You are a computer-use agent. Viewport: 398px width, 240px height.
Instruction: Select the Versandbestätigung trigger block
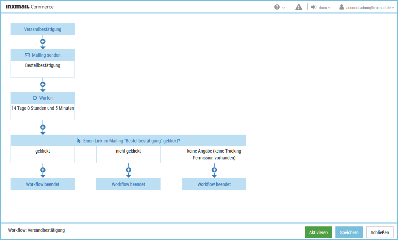point(43,29)
